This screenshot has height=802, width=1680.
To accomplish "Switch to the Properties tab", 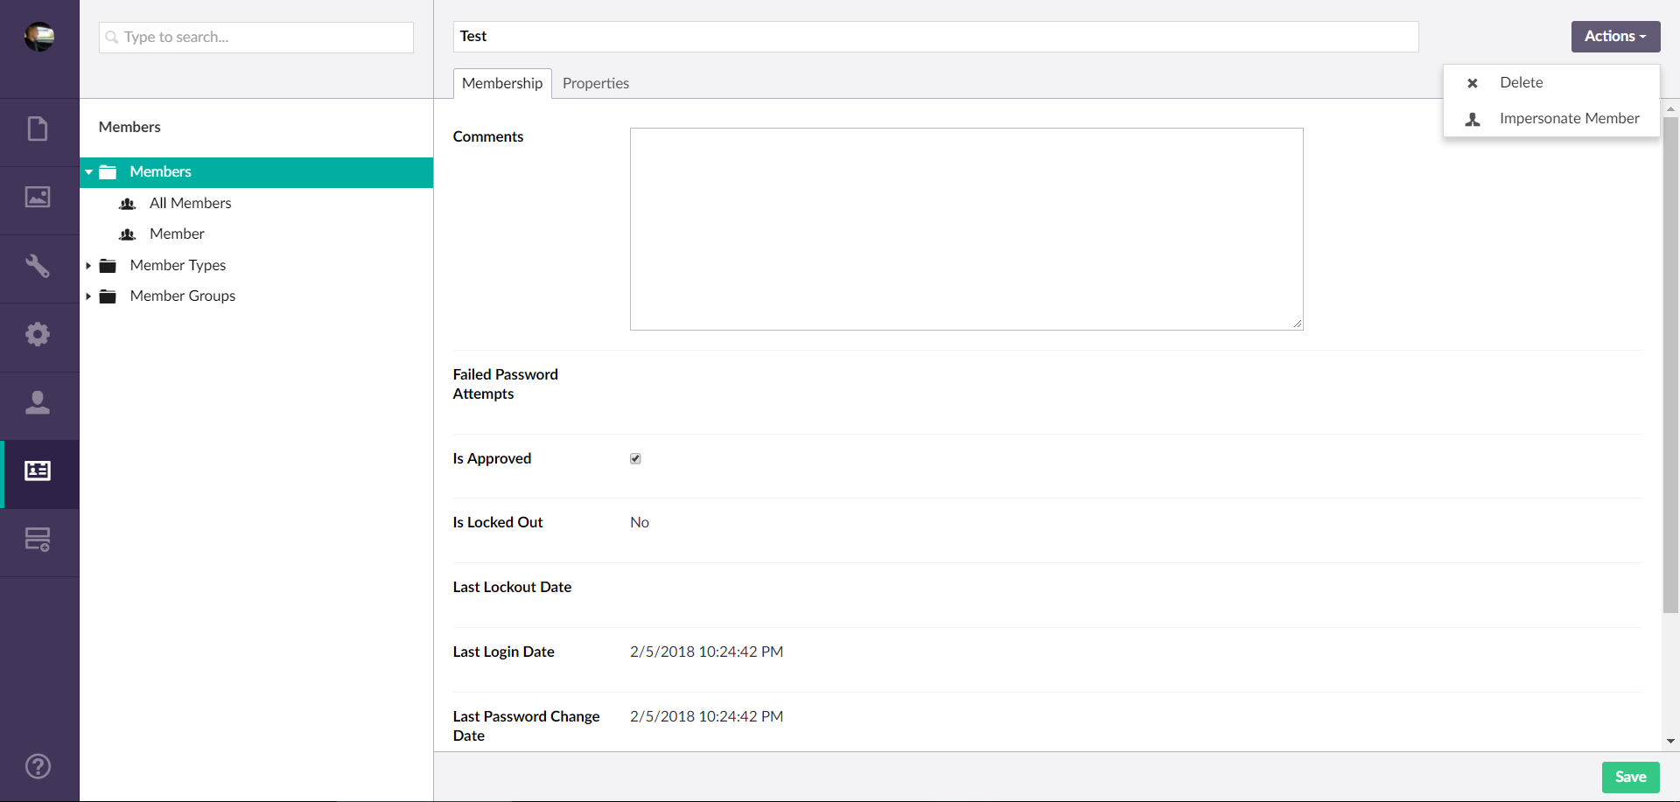I will (595, 83).
